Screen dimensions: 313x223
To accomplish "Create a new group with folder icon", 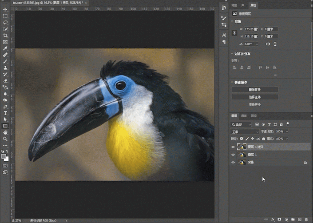I will point(293,219).
